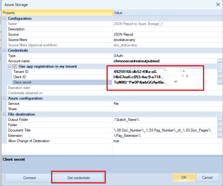Viewport: 223px width, 186px height.
Task: Click ellipsis button beside Tenant ID
Action: pos(220,72)
